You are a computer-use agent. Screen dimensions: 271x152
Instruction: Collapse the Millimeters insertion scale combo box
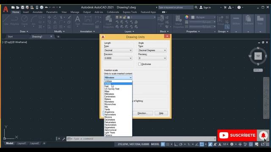[x=118, y=78]
